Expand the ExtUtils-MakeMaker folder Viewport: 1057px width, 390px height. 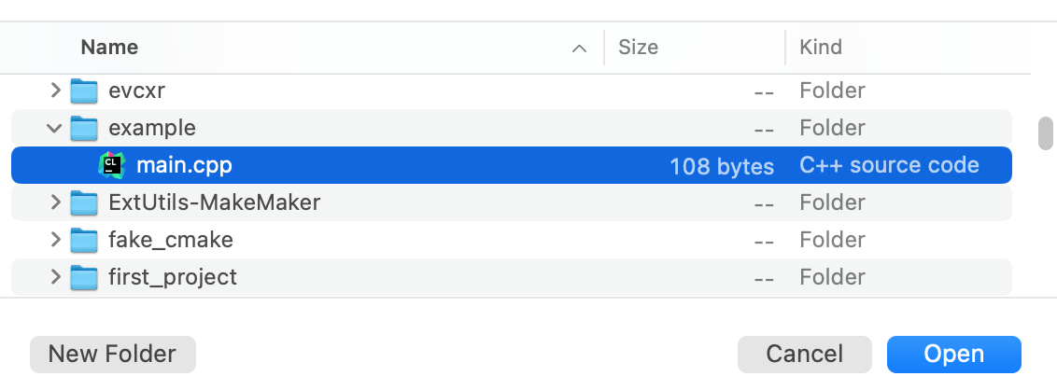click(x=55, y=202)
